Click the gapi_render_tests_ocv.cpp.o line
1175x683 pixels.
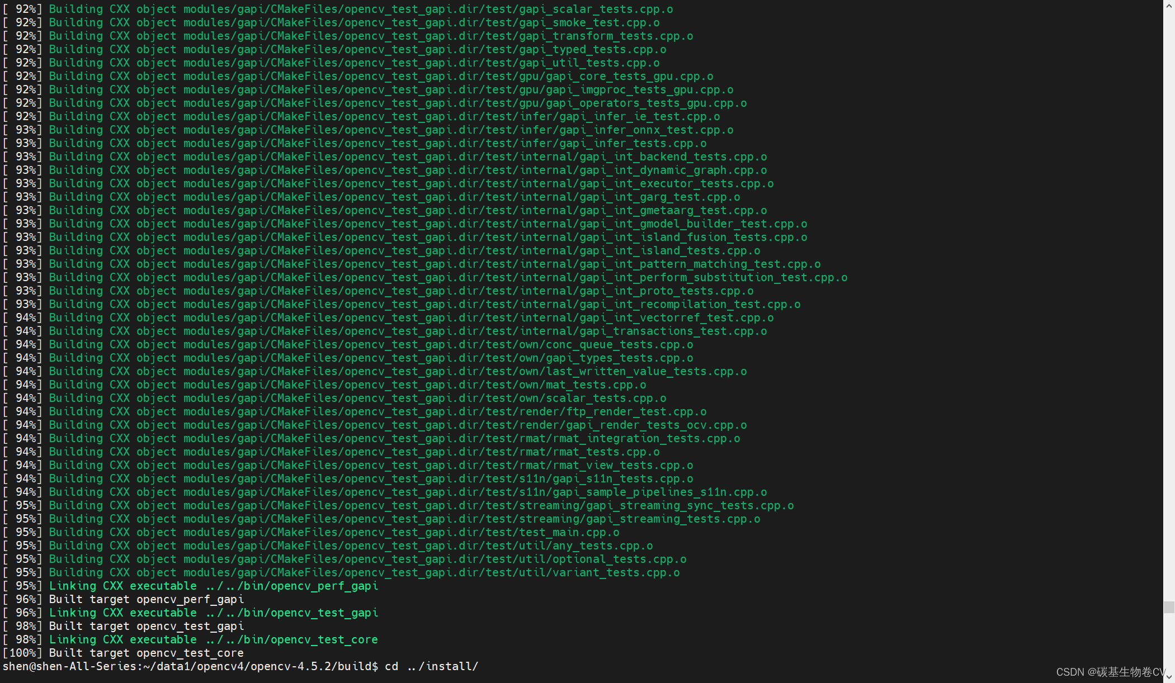[x=375, y=425]
